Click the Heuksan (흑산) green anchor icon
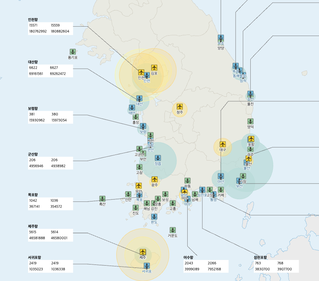The image size is (319, 281). [102, 198]
